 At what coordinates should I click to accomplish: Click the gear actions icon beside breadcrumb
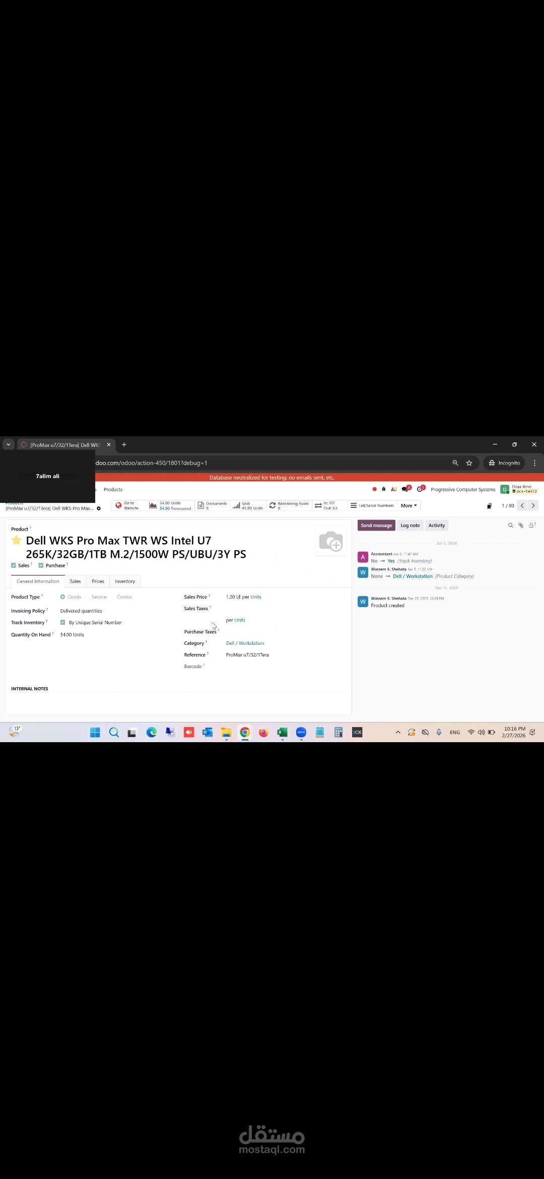99,508
